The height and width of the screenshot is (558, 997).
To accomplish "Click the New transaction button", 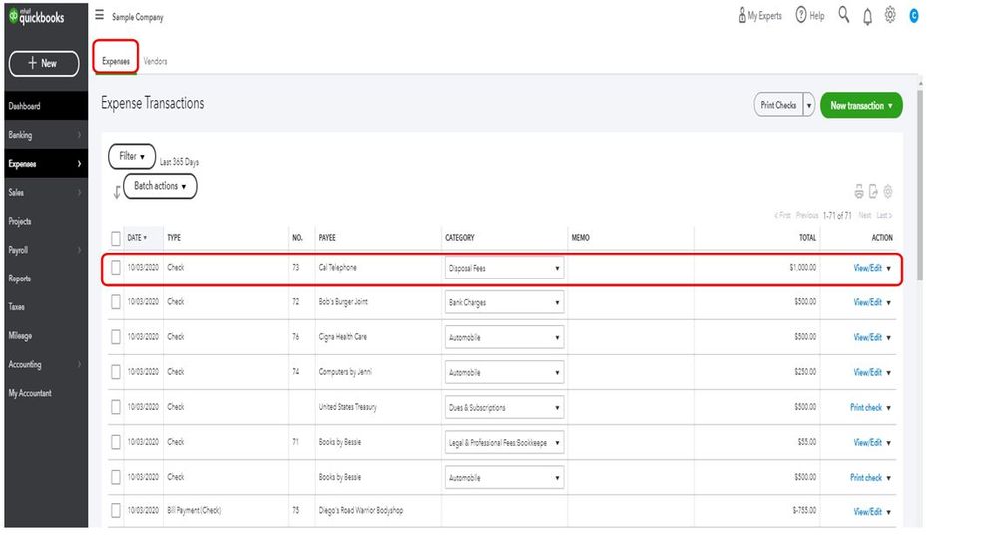I will pos(860,105).
